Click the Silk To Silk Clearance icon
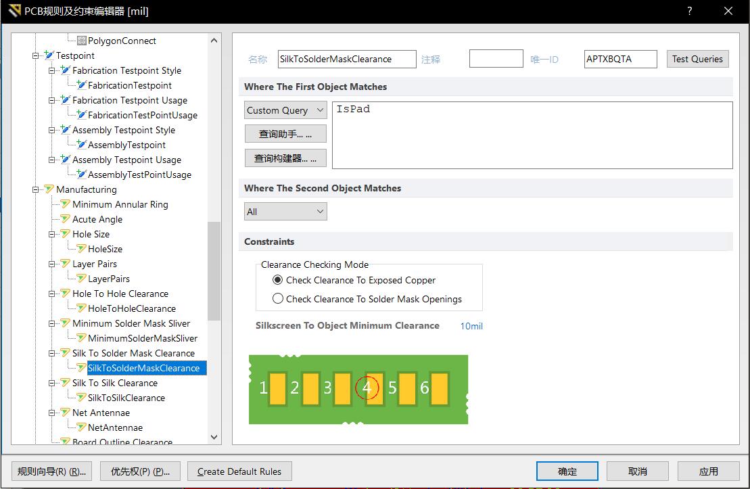The width and height of the screenshot is (750, 489). [x=66, y=383]
